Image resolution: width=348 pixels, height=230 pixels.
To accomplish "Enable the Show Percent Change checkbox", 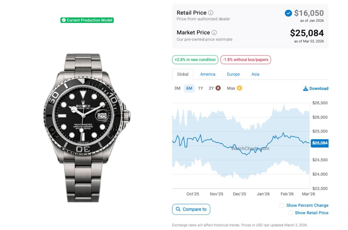I will [x=282, y=205].
